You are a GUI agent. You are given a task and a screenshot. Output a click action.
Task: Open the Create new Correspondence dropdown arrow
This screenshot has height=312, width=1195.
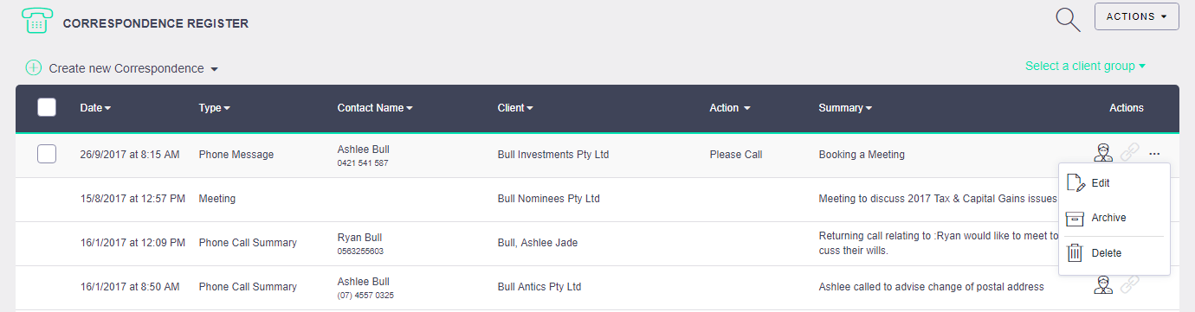click(x=214, y=69)
